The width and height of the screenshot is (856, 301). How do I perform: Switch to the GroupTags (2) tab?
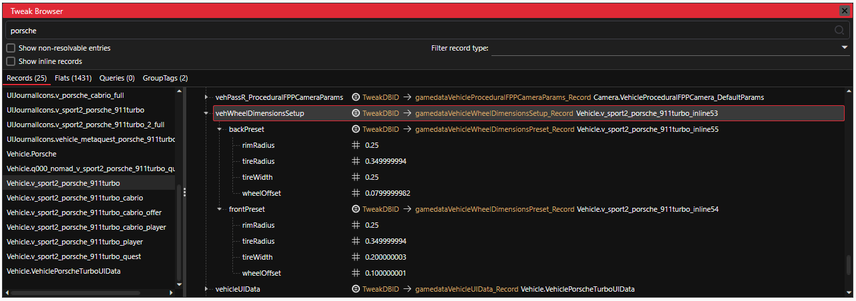[x=165, y=78]
